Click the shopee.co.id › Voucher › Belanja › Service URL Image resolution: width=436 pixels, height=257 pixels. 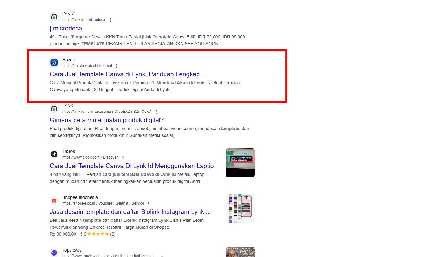tap(103, 203)
